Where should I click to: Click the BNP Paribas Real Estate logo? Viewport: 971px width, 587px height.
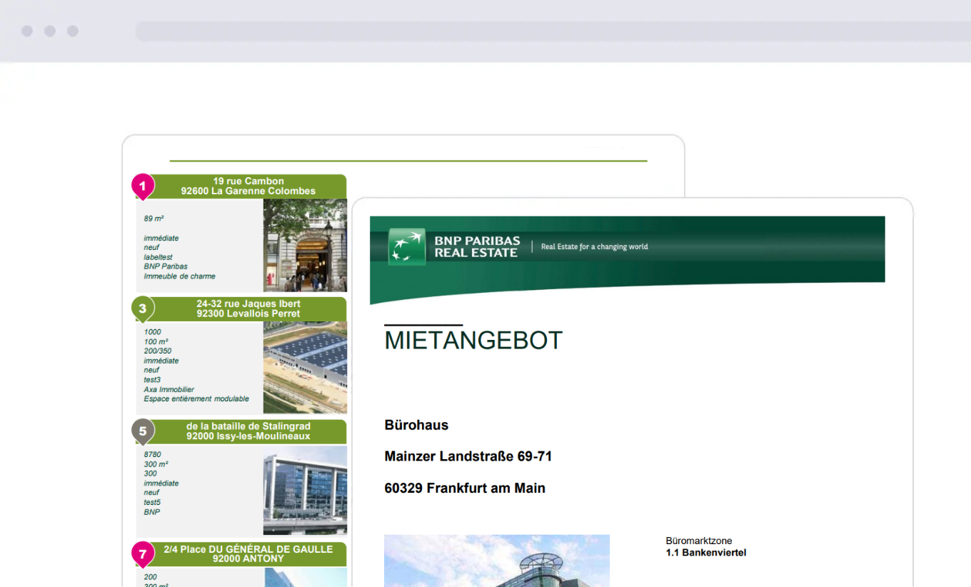[x=455, y=246]
